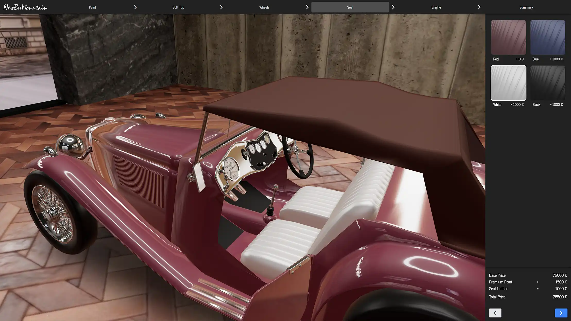571x321 pixels.
Task: Click the chevron after Engine
Action: point(479,7)
